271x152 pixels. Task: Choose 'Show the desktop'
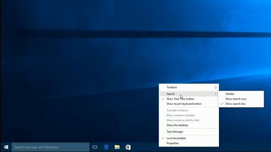point(189,125)
